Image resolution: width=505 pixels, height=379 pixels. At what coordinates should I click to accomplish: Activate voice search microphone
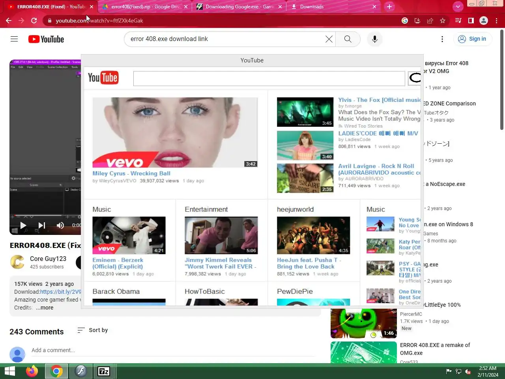click(375, 39)
